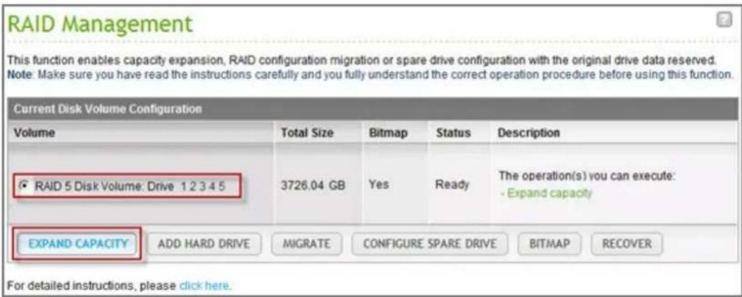Click the 'RAID Management' page heading
The image size is (742, 297).
[x=101, y=24]
